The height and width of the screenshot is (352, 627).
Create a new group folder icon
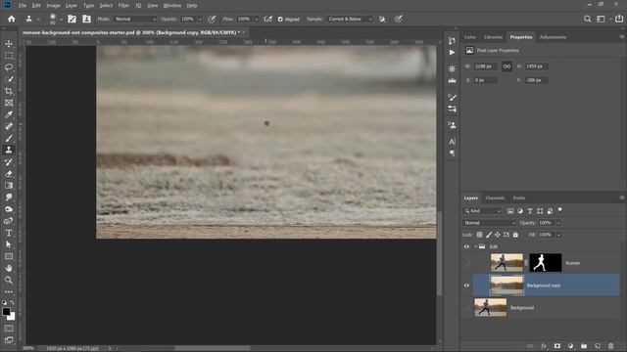584,346
